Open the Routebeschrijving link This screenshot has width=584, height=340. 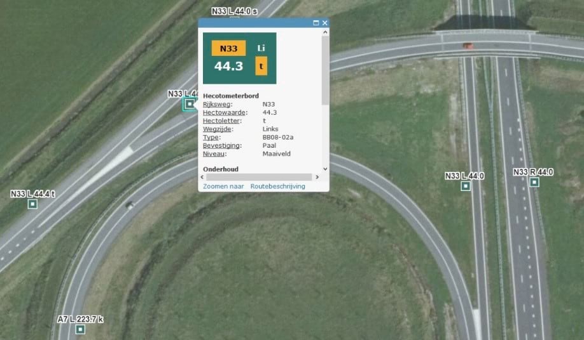(x=277, y=186)
